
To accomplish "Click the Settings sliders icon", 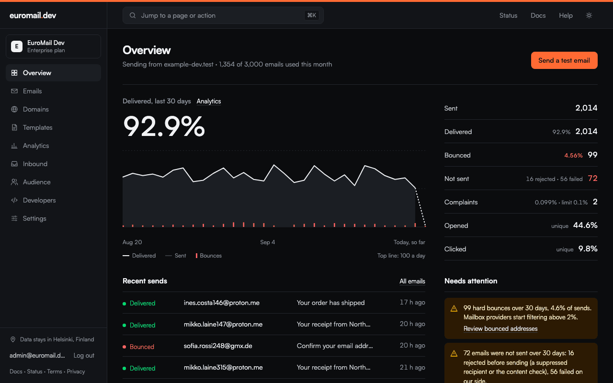I will point(14,218).
